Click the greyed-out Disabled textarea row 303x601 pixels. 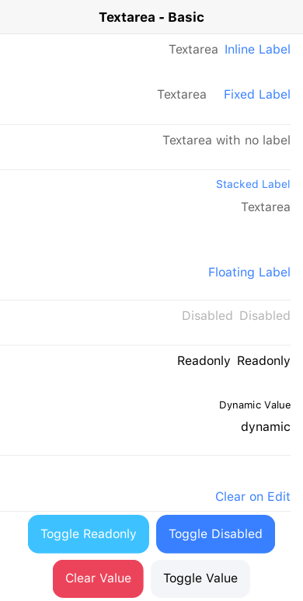tap(145, 323)
